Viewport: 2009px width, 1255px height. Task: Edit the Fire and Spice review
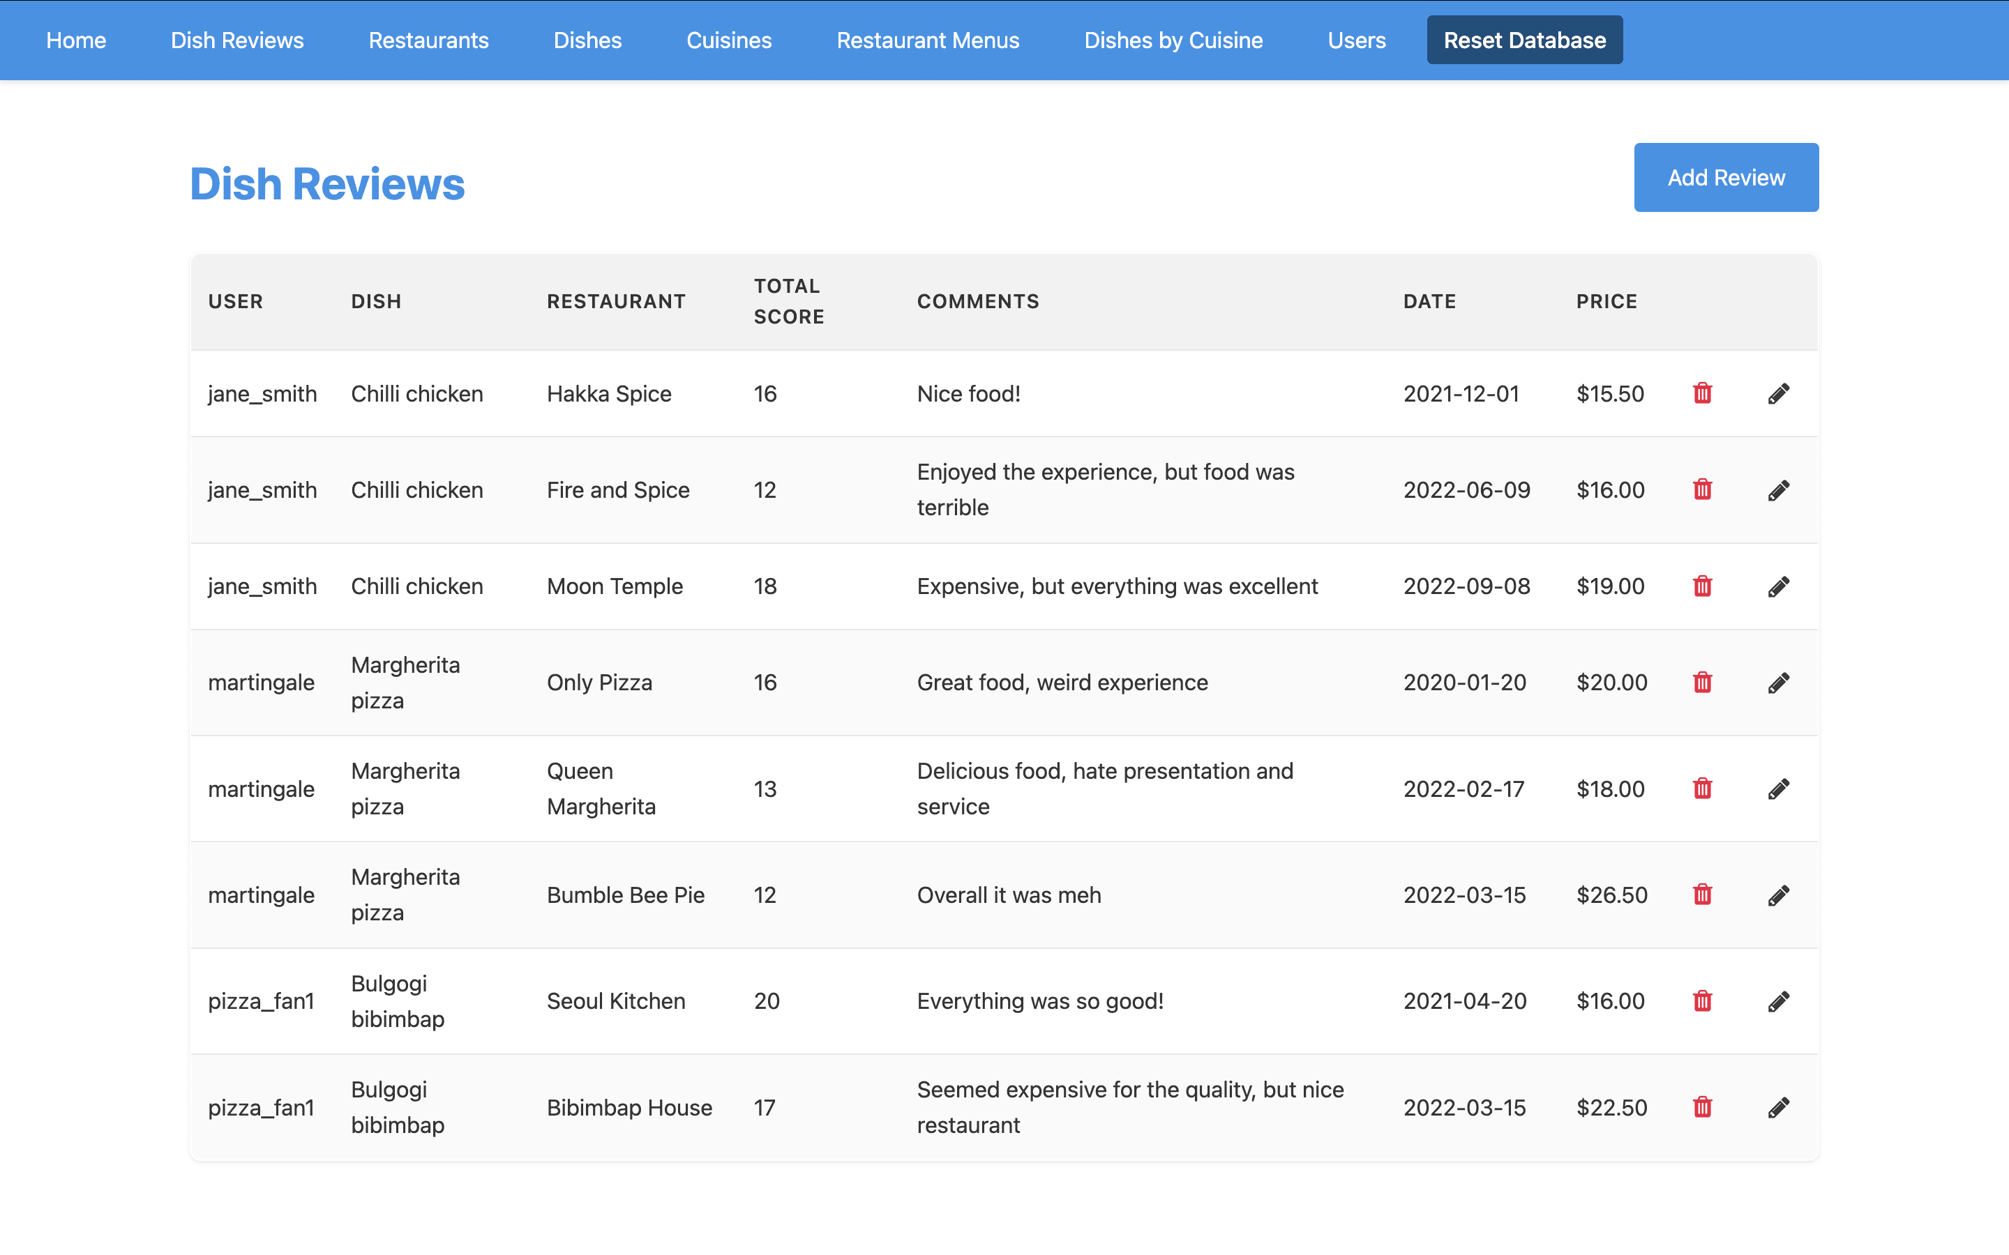[x=1779, y=489]
